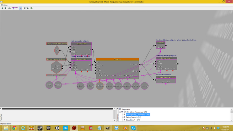This screenshot has height=131, width=233.
Task: Click the 'StartGenAmbience' comment label
Action: pyautogui.click(x=163, y=75)
